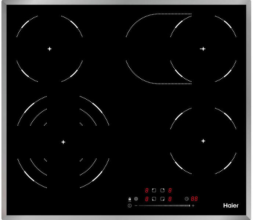This screenshot has width=253, height=220.
Task: Tap the upper-left red power level digit
Action: 147,191
